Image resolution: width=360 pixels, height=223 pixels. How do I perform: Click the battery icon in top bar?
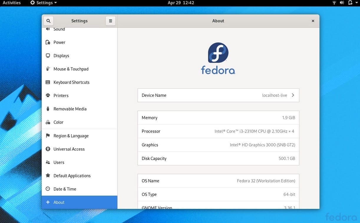[350, 3]
